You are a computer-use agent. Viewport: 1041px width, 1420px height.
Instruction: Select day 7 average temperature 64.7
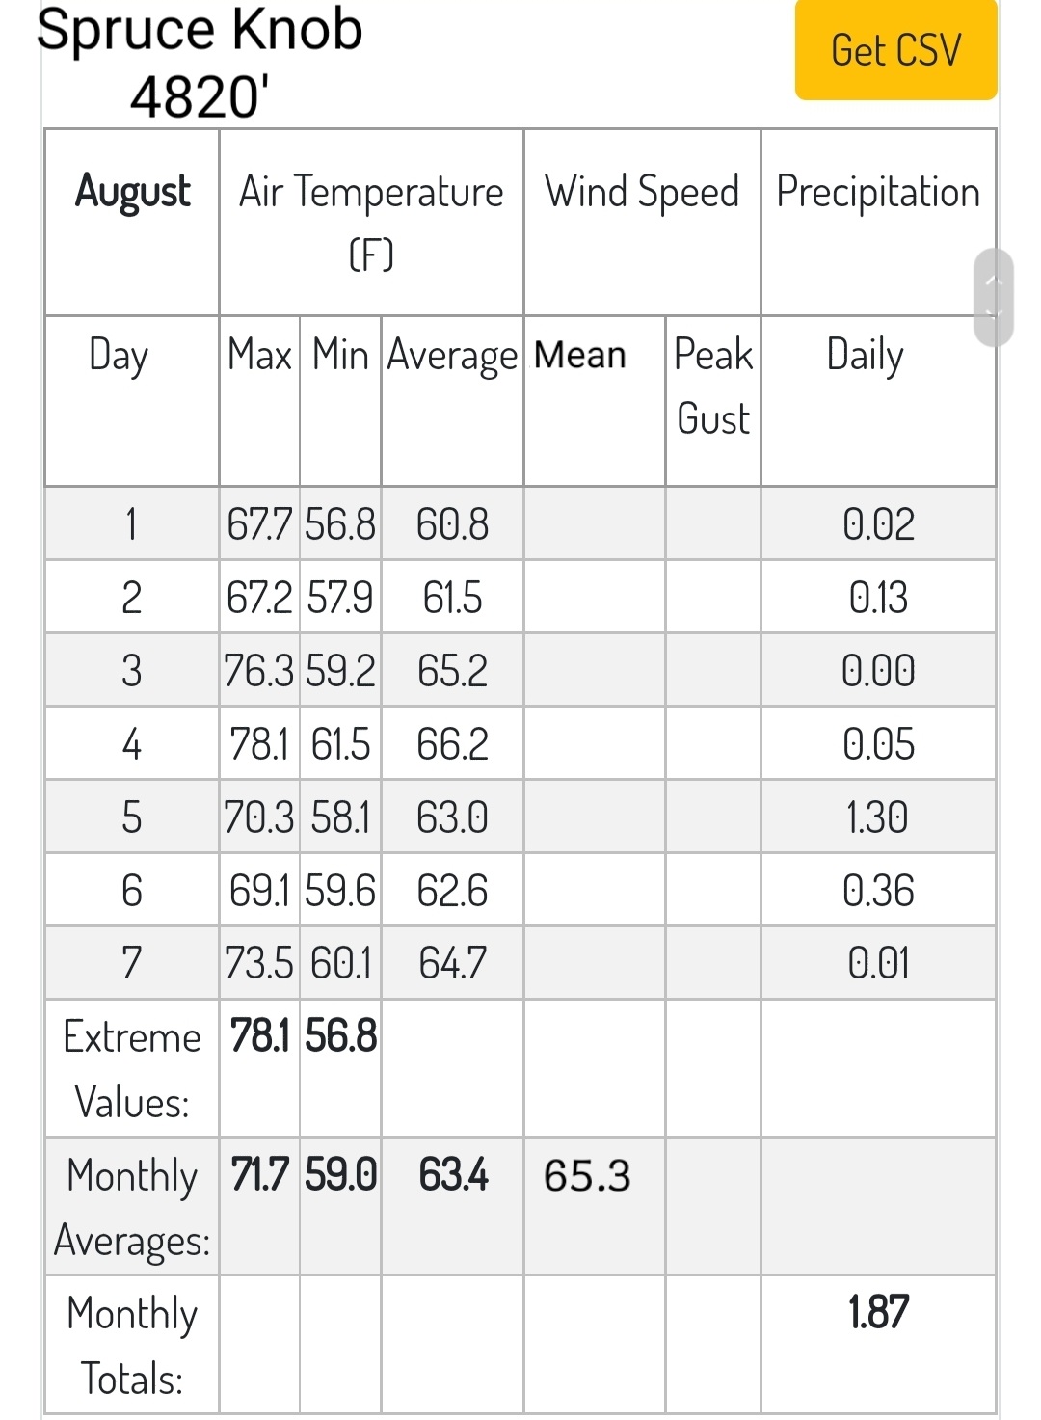pos(452,963)
